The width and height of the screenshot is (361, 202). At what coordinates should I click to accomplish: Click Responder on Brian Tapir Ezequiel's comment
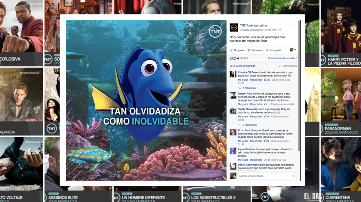pyautogui.click(x=256, y=141)
